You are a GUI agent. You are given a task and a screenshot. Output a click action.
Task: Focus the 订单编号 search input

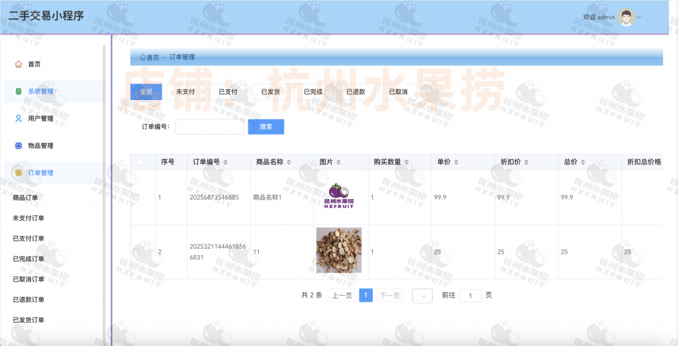click(x=210, y=127)
